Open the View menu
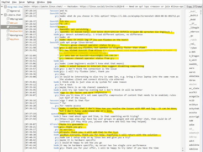Image resolution: width=203 pixels, height=152 pixels. point(14,2)
